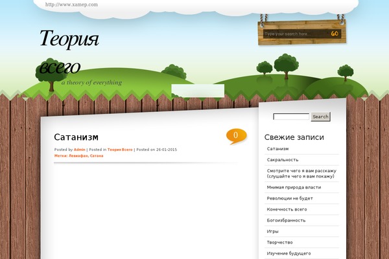Click the sidebar search text box
389x259 pixels.
tap(291, 117)
